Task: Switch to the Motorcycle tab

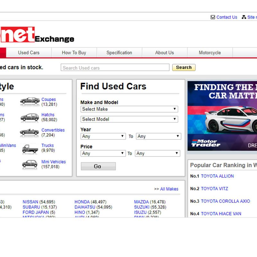Action: (x=210, y=53)
